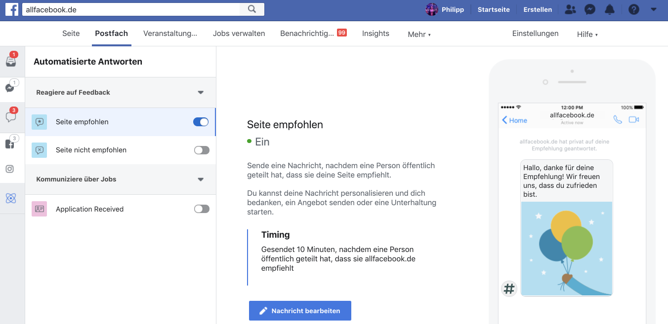
Task: Open Einstellungen page settings
Action: (535, 34)
